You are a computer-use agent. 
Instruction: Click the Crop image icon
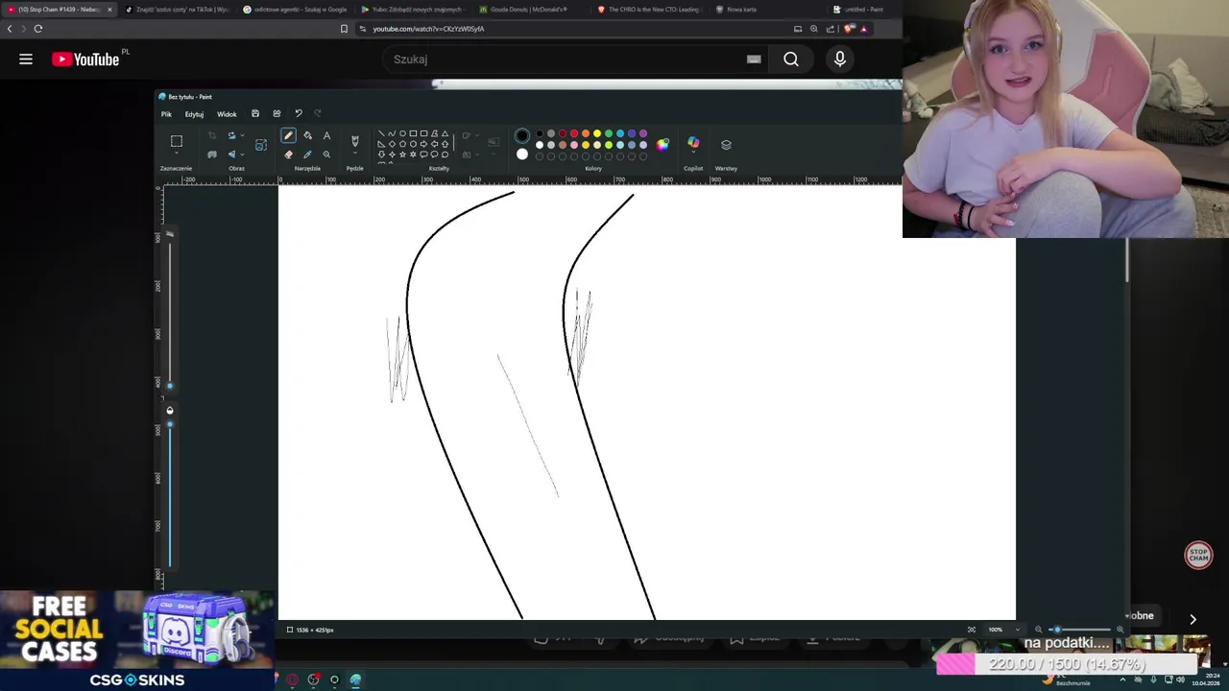click(212, 135)
